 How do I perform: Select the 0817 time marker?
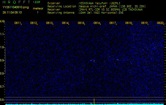113,23
